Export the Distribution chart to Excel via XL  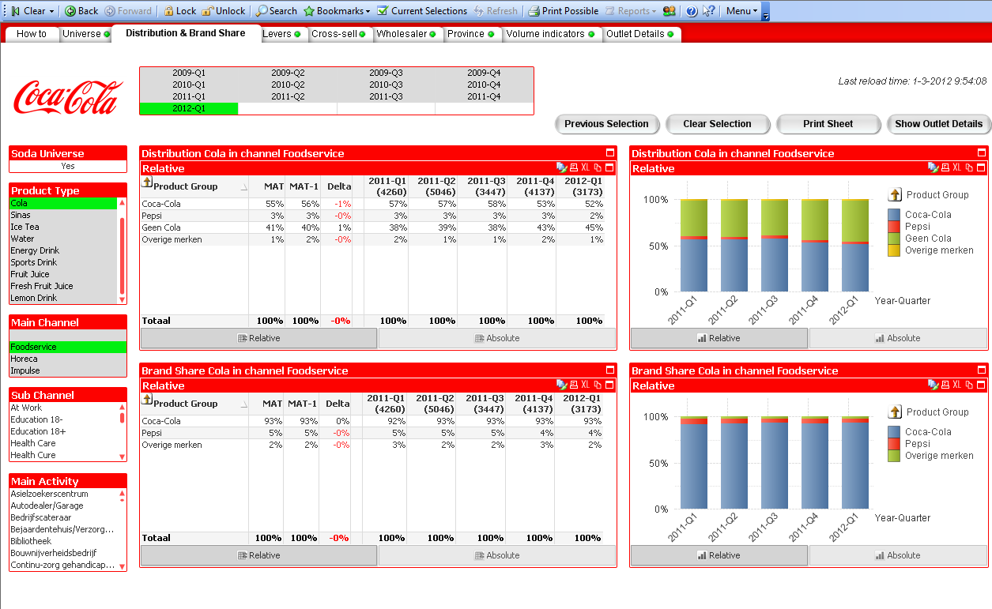coord(956,167)
